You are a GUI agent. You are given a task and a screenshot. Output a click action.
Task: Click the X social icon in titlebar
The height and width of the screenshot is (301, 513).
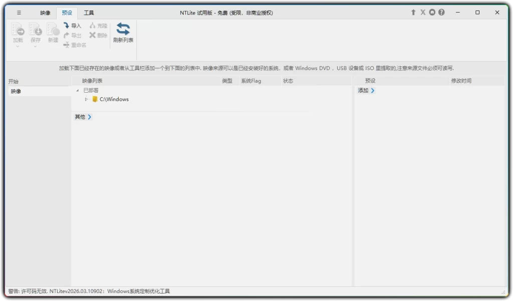click(422, 12)
